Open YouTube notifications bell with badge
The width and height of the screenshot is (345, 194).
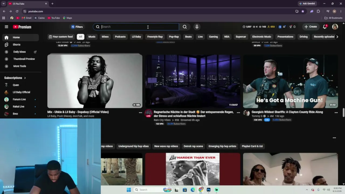325,27
